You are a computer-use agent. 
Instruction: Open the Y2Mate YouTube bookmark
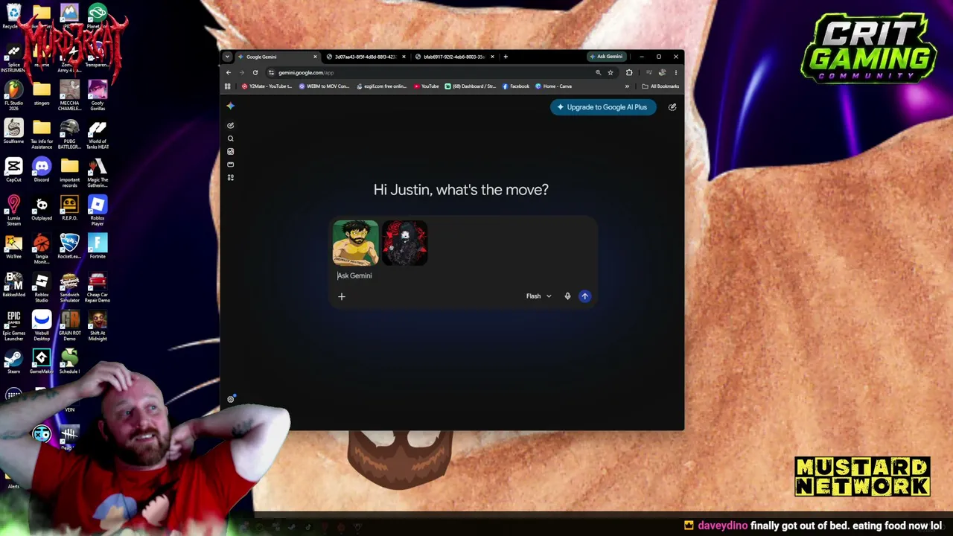click(x=267, y=86)
